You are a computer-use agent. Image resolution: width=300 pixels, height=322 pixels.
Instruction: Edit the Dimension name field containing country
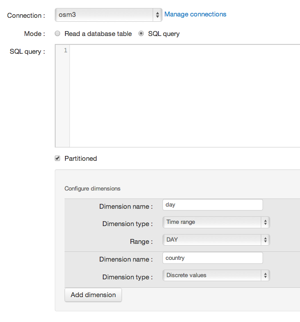213,258
